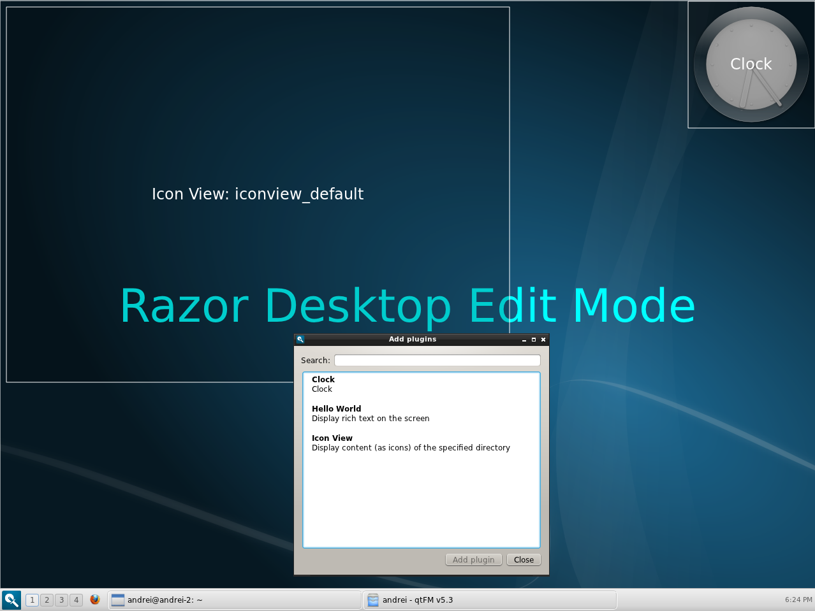
Task: Launch Firefox from the taskbar
Action: pos(95,600)
